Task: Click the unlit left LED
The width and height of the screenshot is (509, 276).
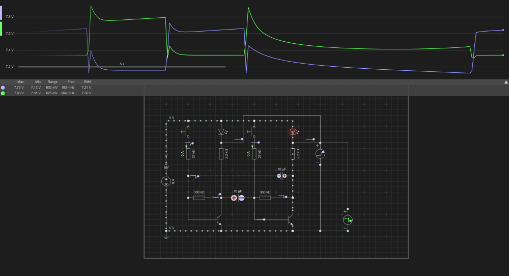Action: coord(221,131)
